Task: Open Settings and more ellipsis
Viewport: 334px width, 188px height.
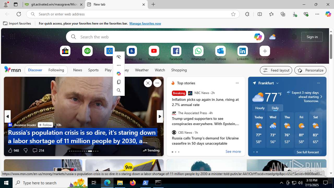Action: click(317, 14)
